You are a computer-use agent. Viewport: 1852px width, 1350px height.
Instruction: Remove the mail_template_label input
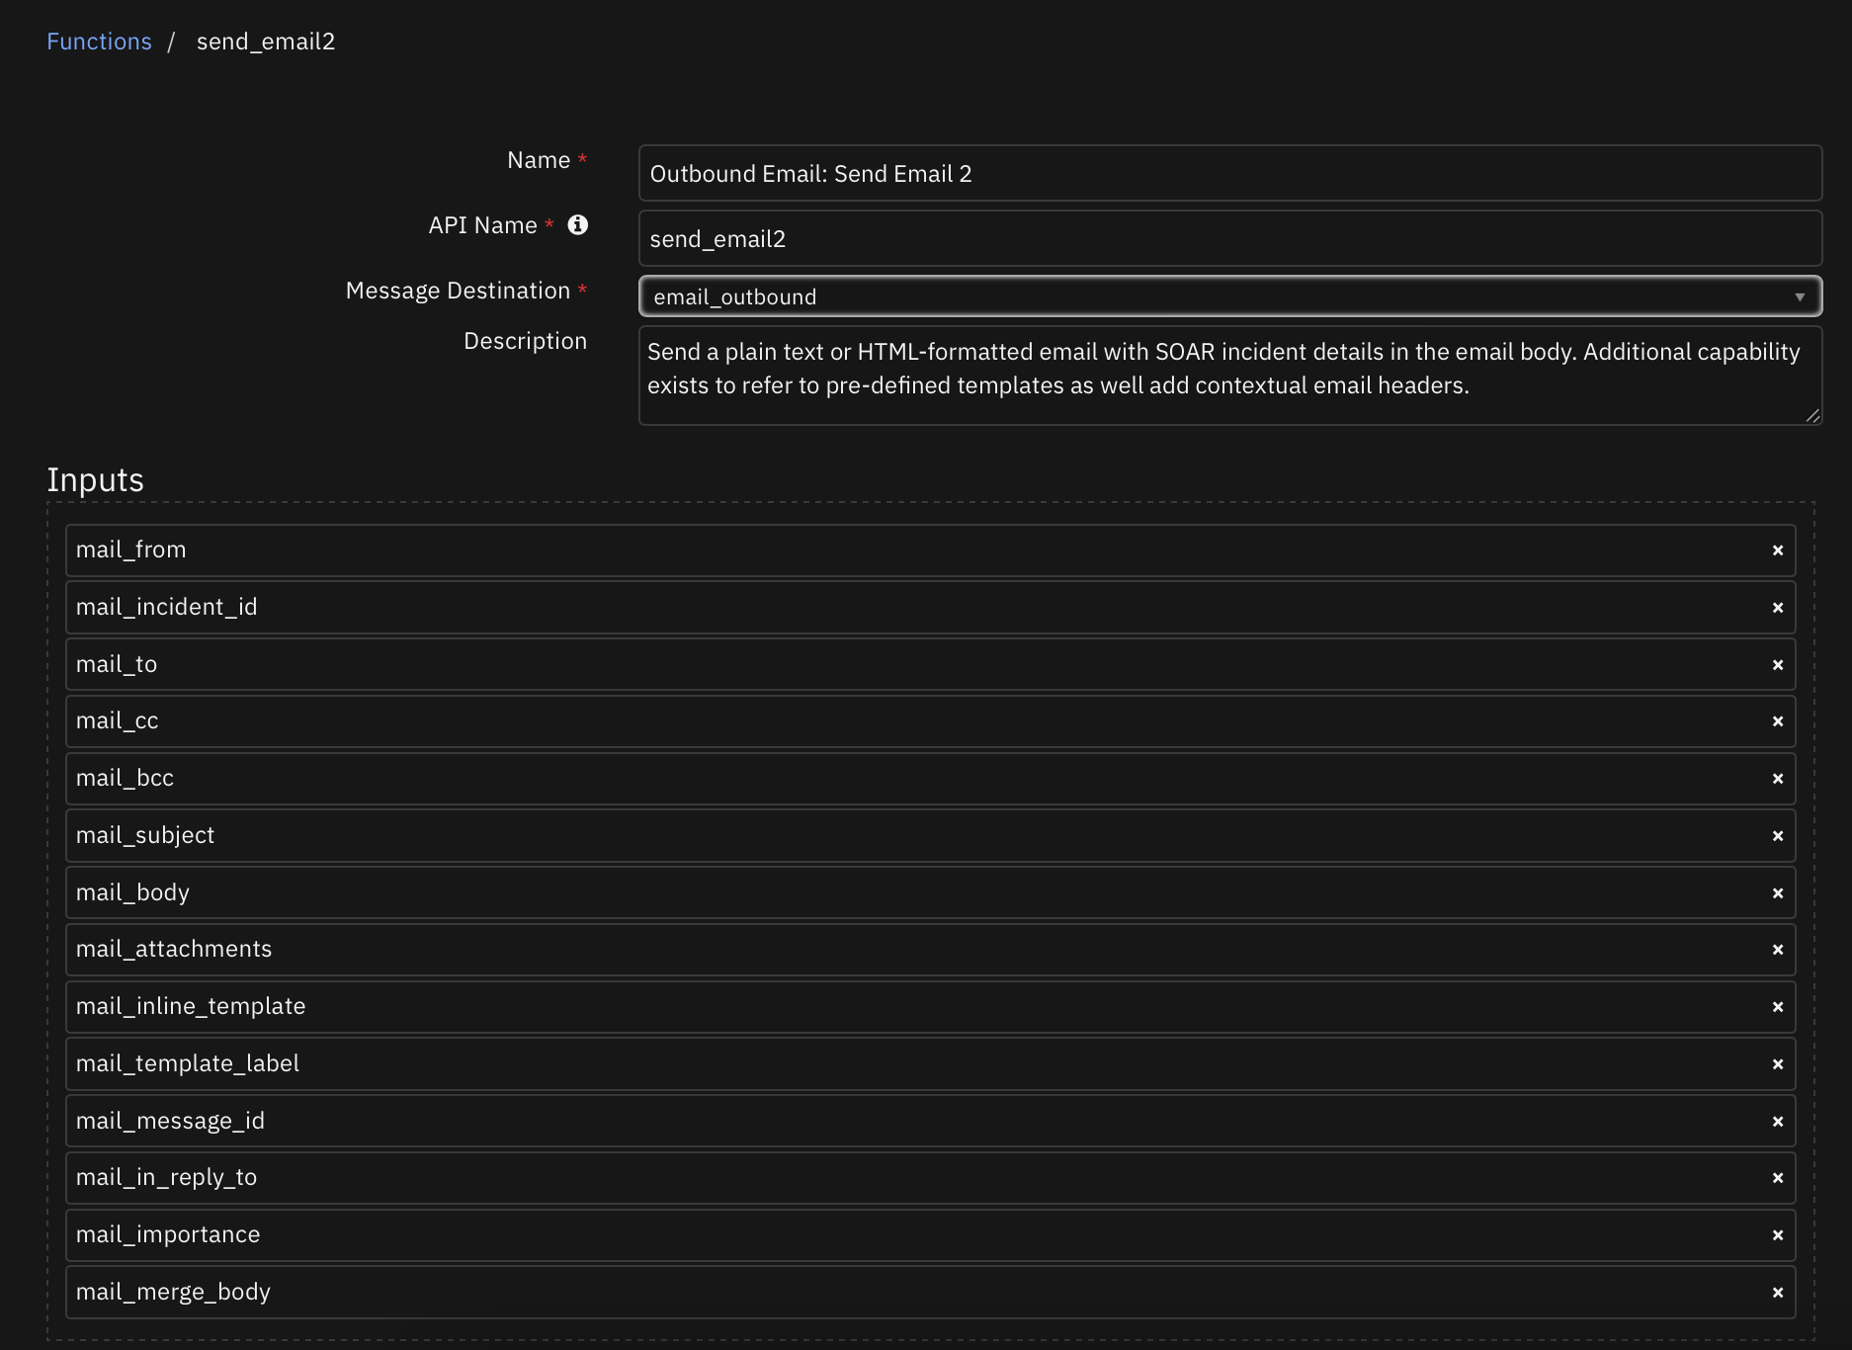1778,1064
